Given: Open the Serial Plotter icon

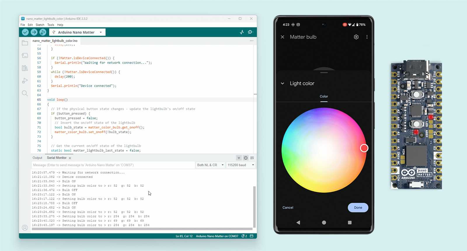Looking at the screenshot, I should point(242,32).
